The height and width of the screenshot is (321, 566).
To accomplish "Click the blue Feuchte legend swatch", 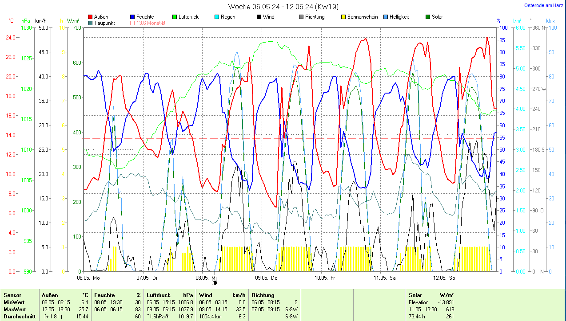I will click(133, 17).
